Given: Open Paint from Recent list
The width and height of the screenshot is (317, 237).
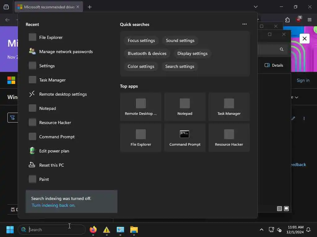Looking at the screenshot, I should point(71,179).
